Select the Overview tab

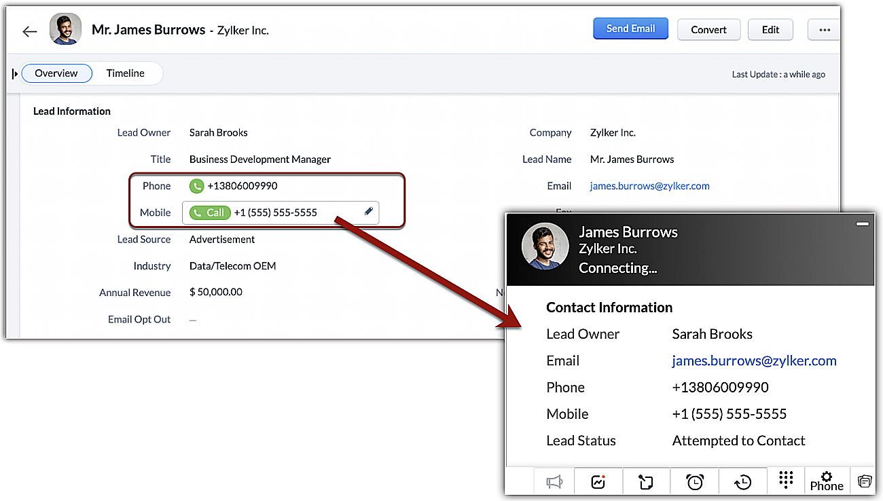(56, 73)
